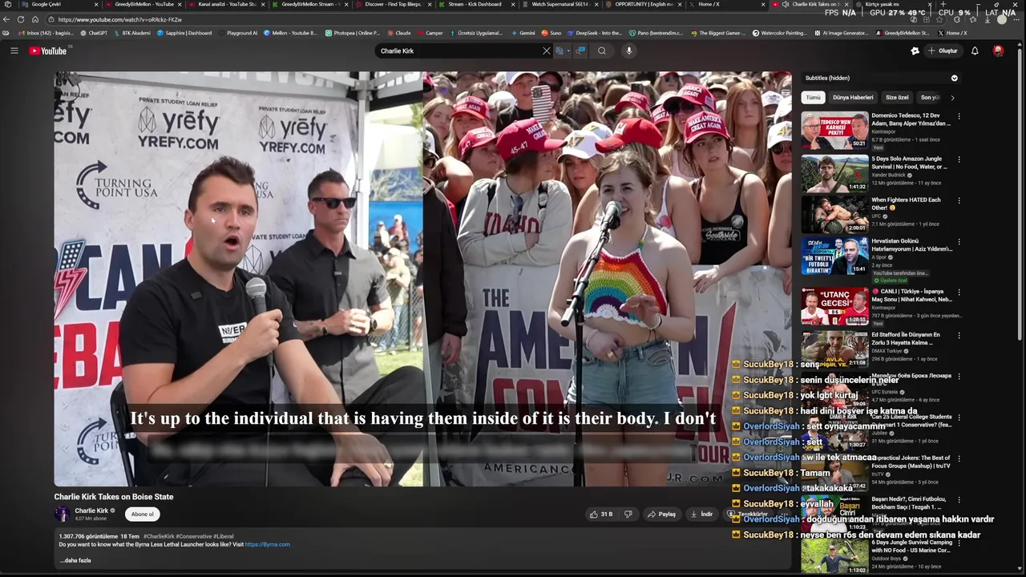Image resolution: width=1026 pixels, height=577 pixels.
Task: Dislike the video with thumbs down
Action: pos(628,514)
